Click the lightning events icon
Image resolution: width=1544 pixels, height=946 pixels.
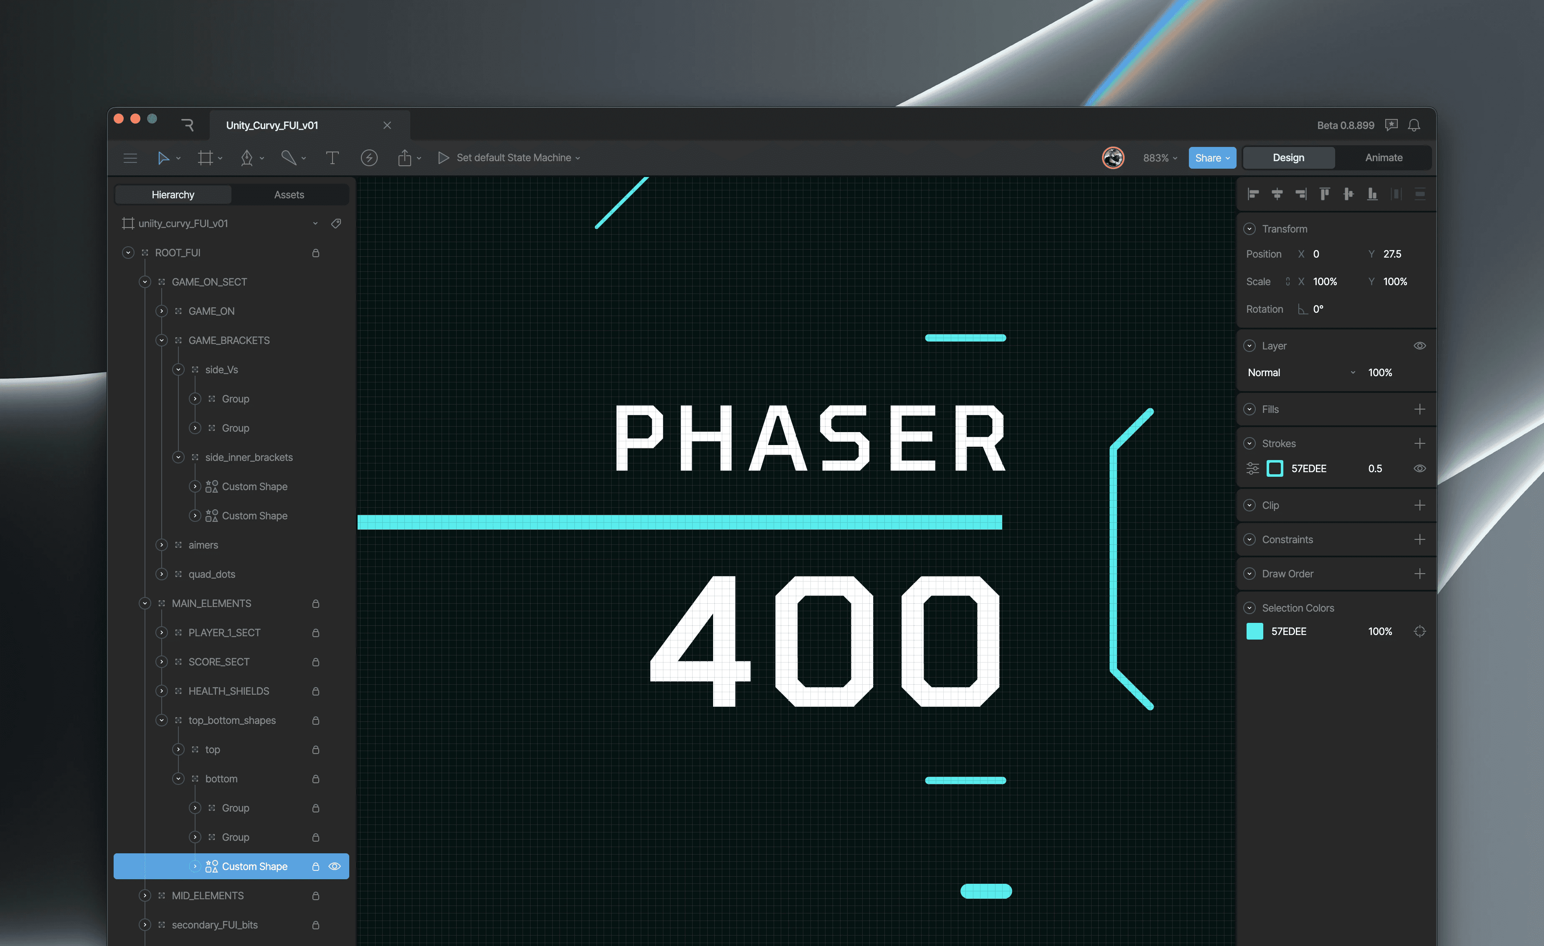tap(369, 158)
